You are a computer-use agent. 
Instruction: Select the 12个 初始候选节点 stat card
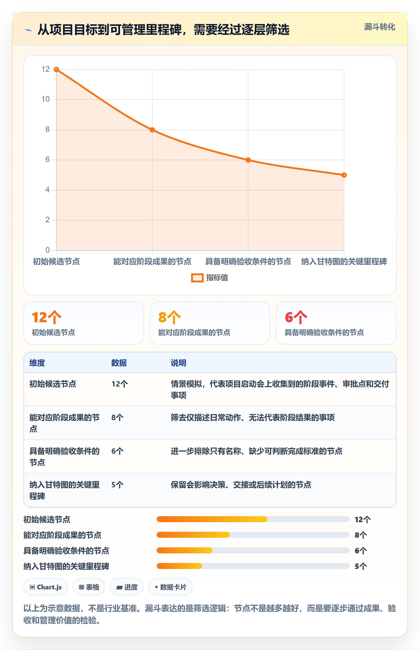coord(84,323)
